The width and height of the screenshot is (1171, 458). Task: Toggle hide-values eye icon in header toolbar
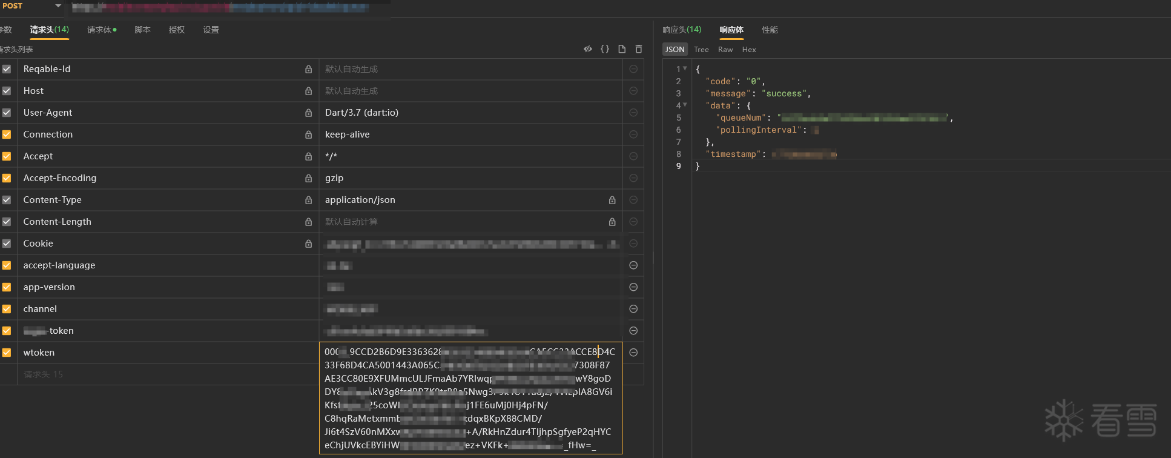tap(587, 49)
